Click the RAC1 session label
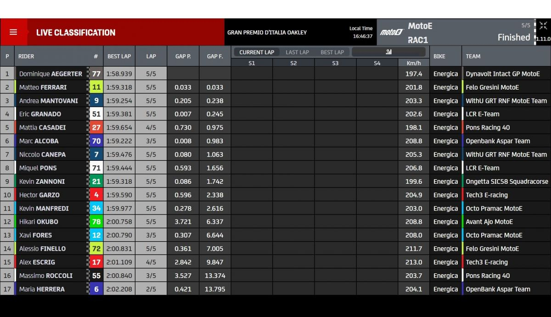The width and height of the screenshot is (551, 317). click(418, 40)
